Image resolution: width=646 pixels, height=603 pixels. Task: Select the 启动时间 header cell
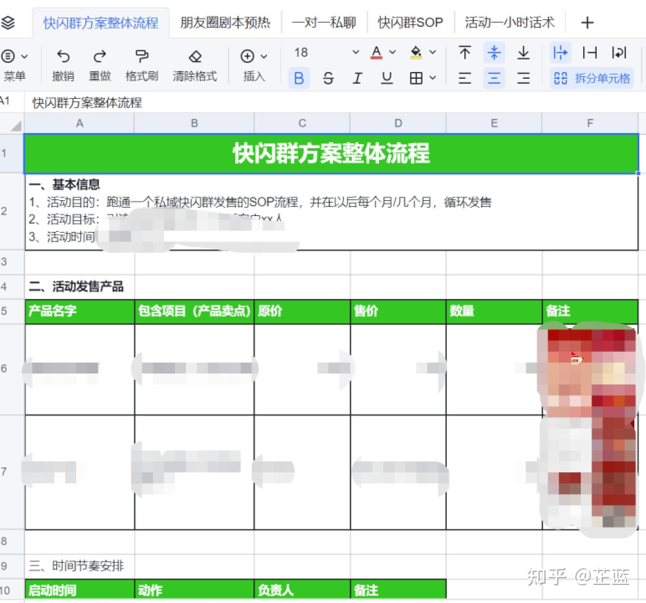(x=79, y=590)
